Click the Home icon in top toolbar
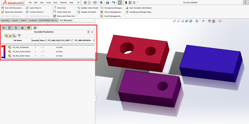The height and width of the screenshot is (124, 249). click(x=85, y=2)
